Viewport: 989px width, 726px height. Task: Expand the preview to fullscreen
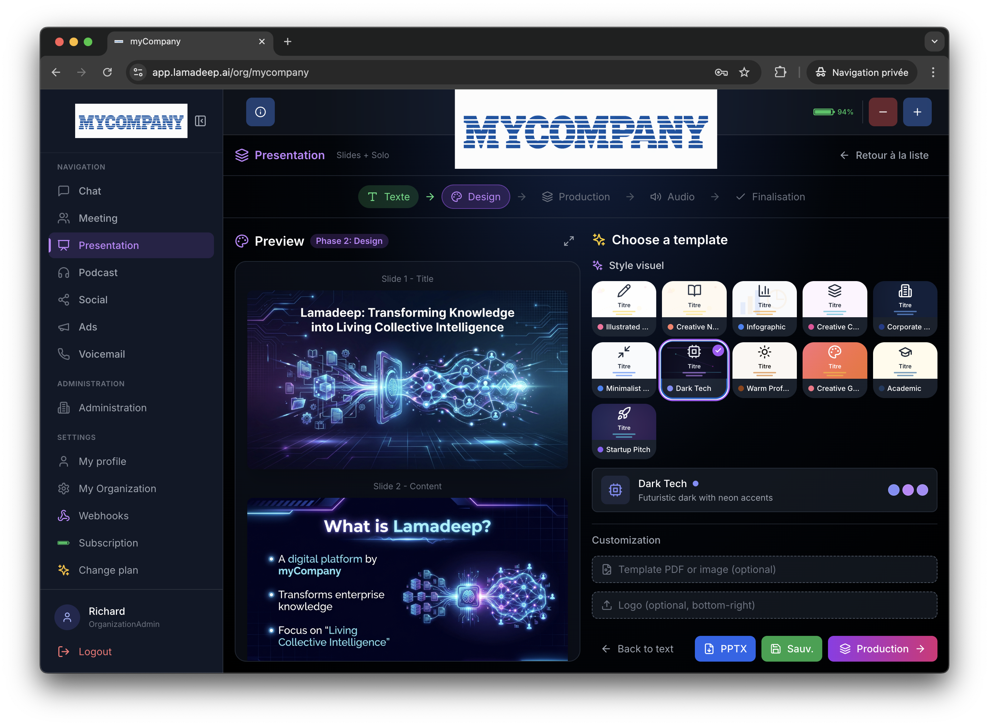(569, 241)
